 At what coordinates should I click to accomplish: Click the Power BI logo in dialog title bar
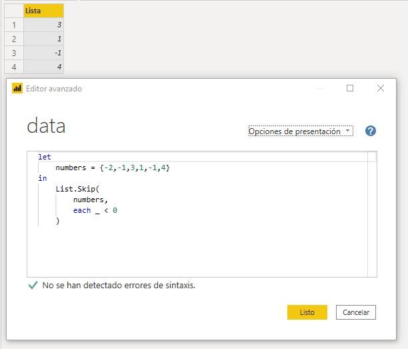(x=17, y=88)
